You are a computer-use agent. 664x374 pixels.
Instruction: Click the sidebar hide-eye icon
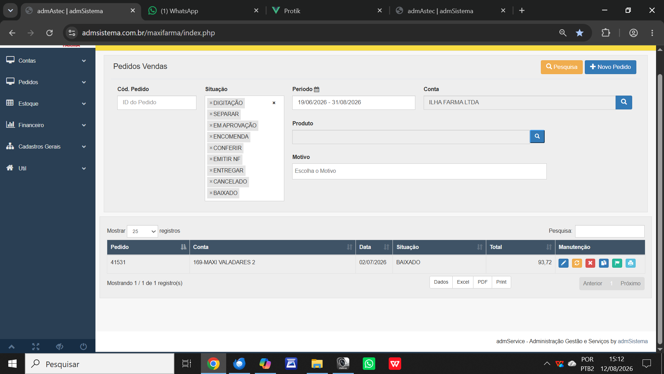[x=59, y=347]
